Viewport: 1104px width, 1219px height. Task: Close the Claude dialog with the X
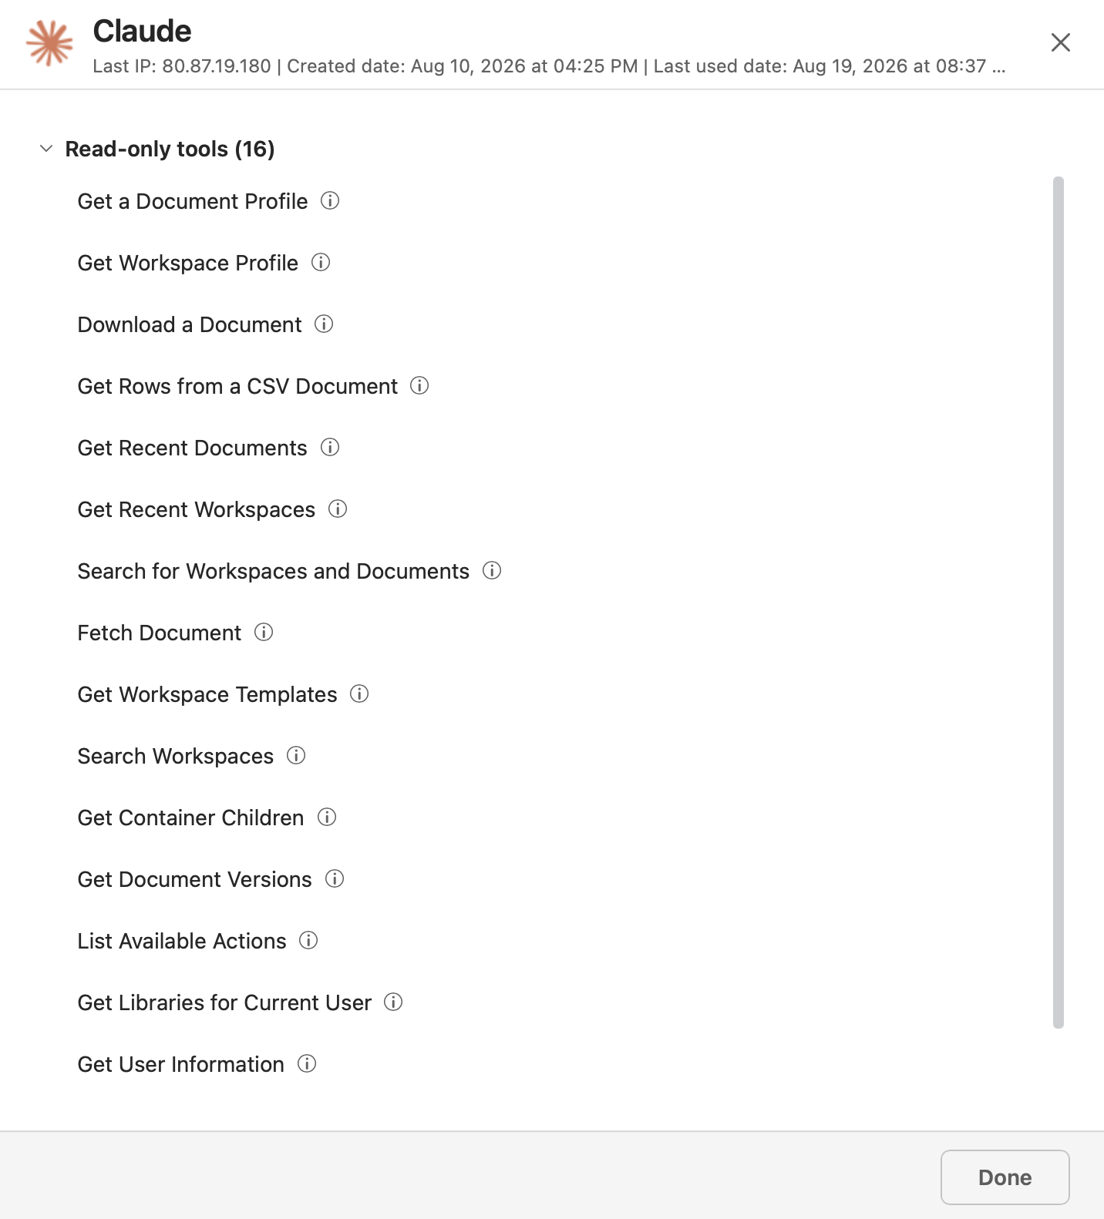1061,42
